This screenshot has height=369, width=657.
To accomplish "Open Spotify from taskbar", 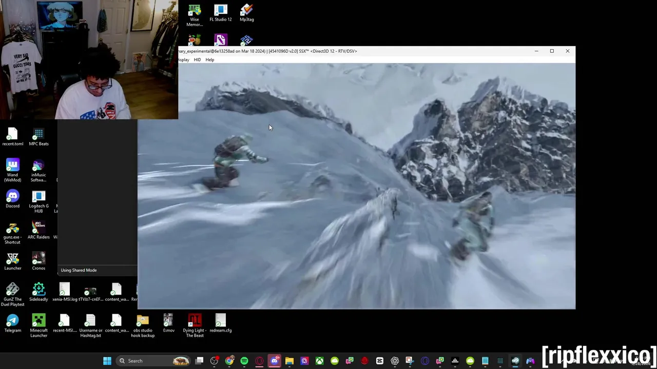I will click(x=244, y=361).
